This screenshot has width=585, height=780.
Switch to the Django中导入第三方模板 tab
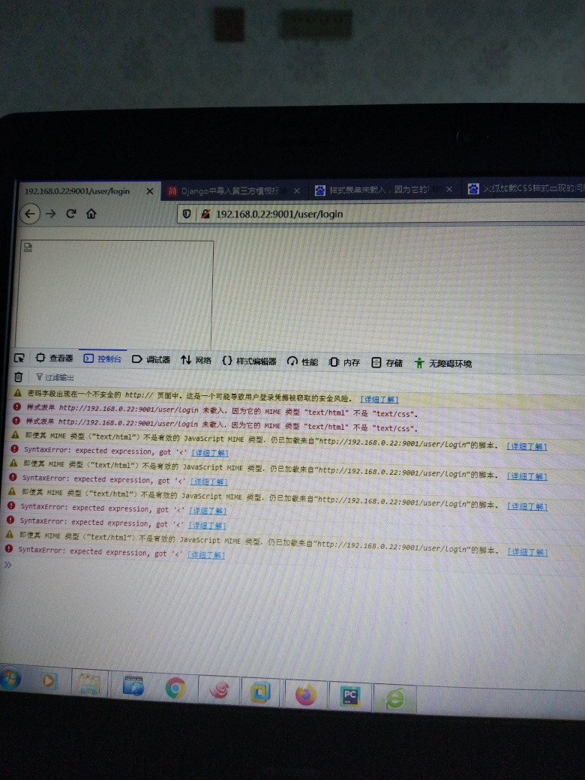click(x=234, y=191)
